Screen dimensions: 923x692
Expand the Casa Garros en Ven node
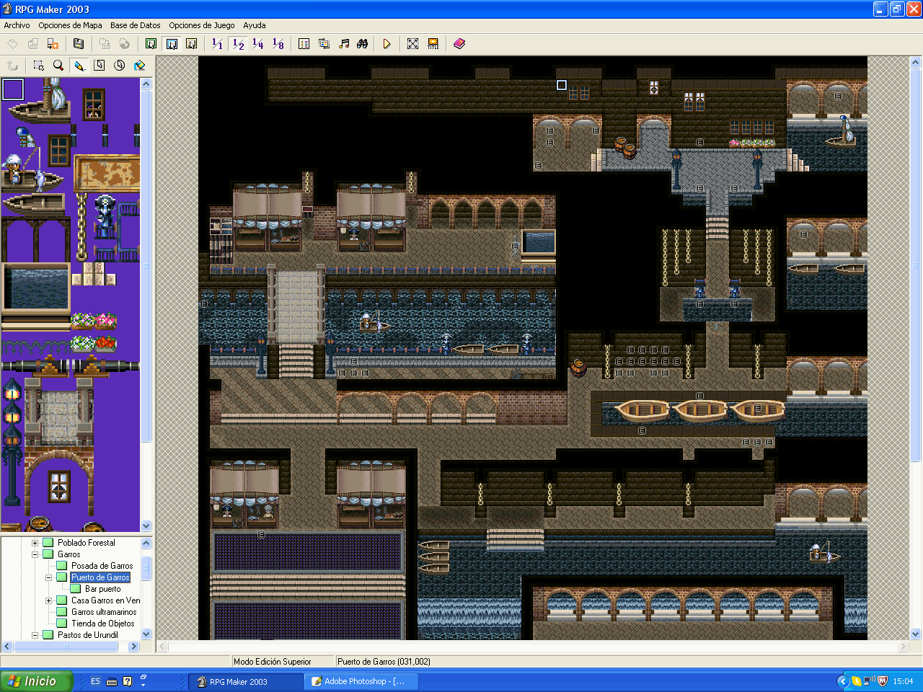[x=48, y=600]
